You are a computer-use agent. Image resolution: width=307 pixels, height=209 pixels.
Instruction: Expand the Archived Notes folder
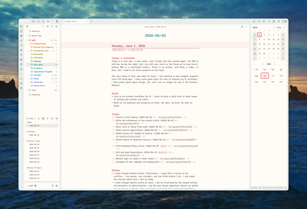pos(29,44)
